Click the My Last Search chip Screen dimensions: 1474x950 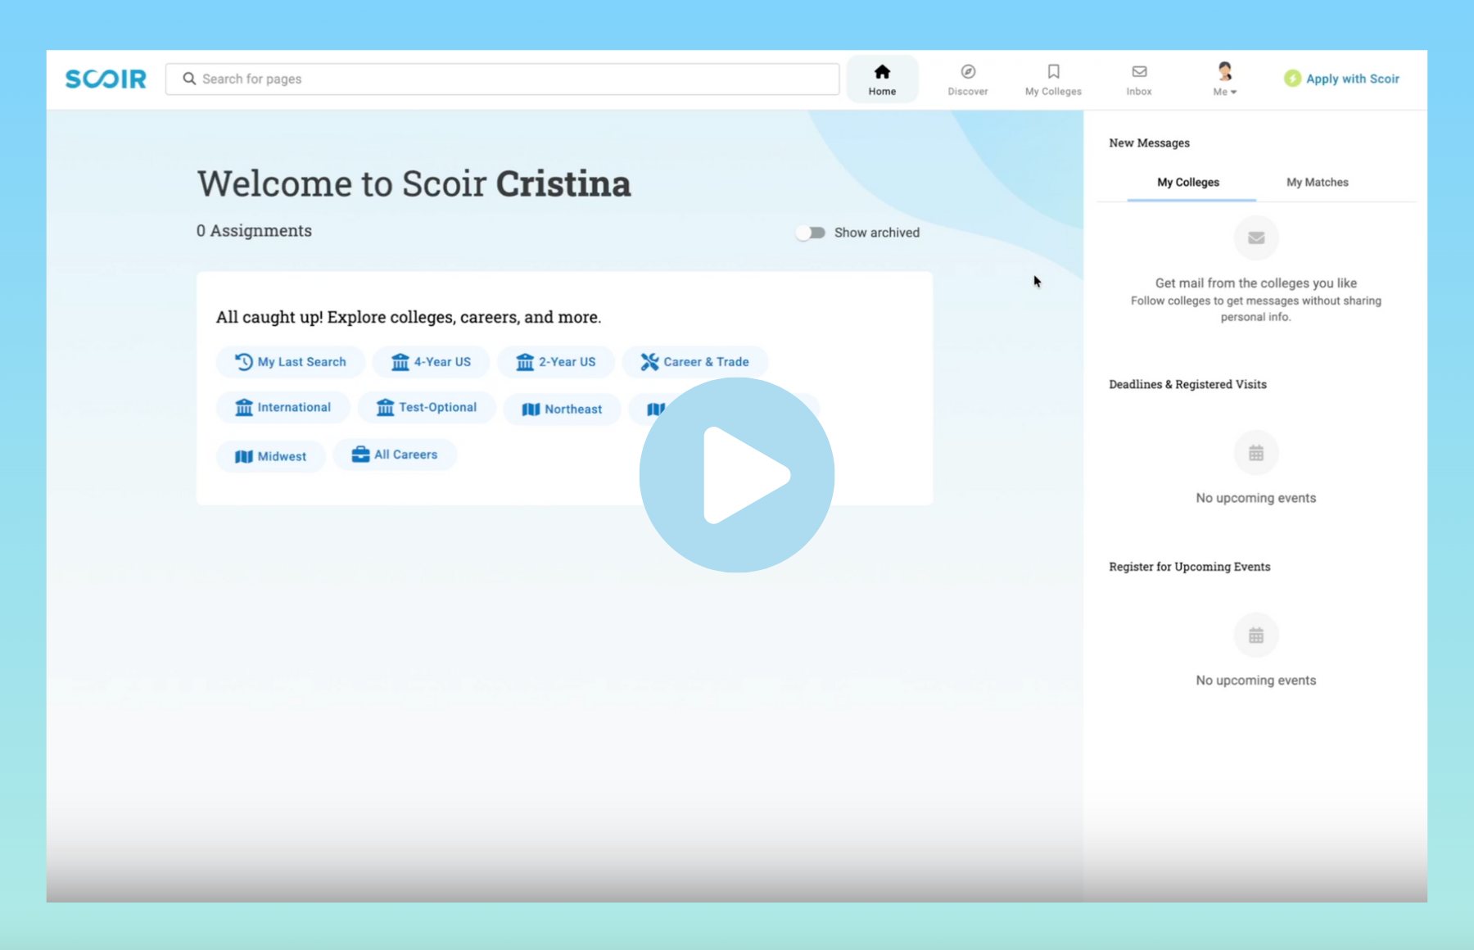tap(291, 362)
